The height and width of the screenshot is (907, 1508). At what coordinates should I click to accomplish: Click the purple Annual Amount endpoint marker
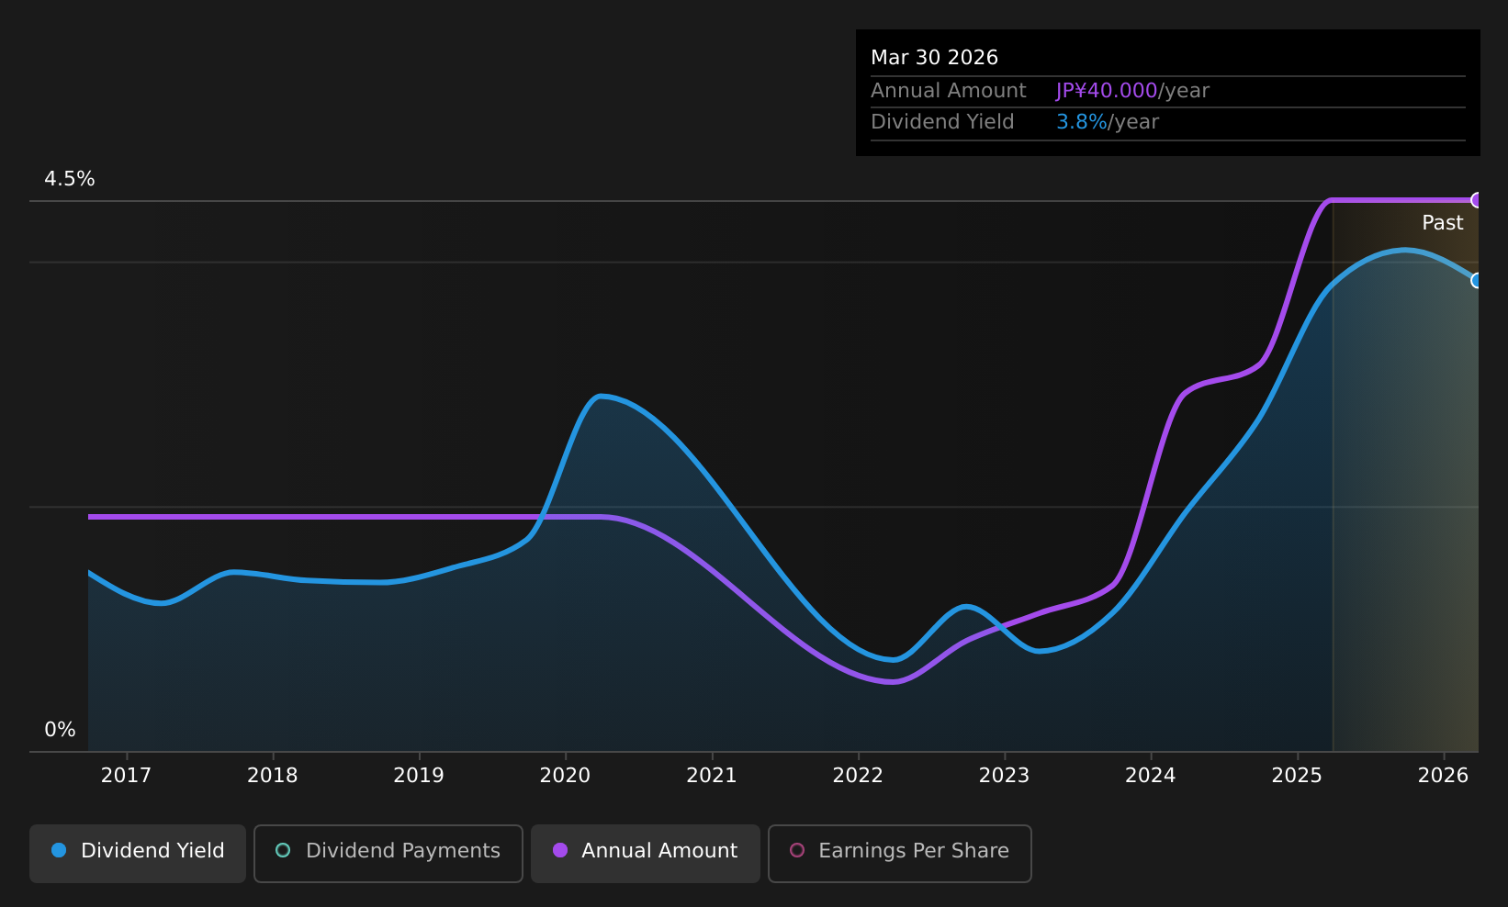1477,200
